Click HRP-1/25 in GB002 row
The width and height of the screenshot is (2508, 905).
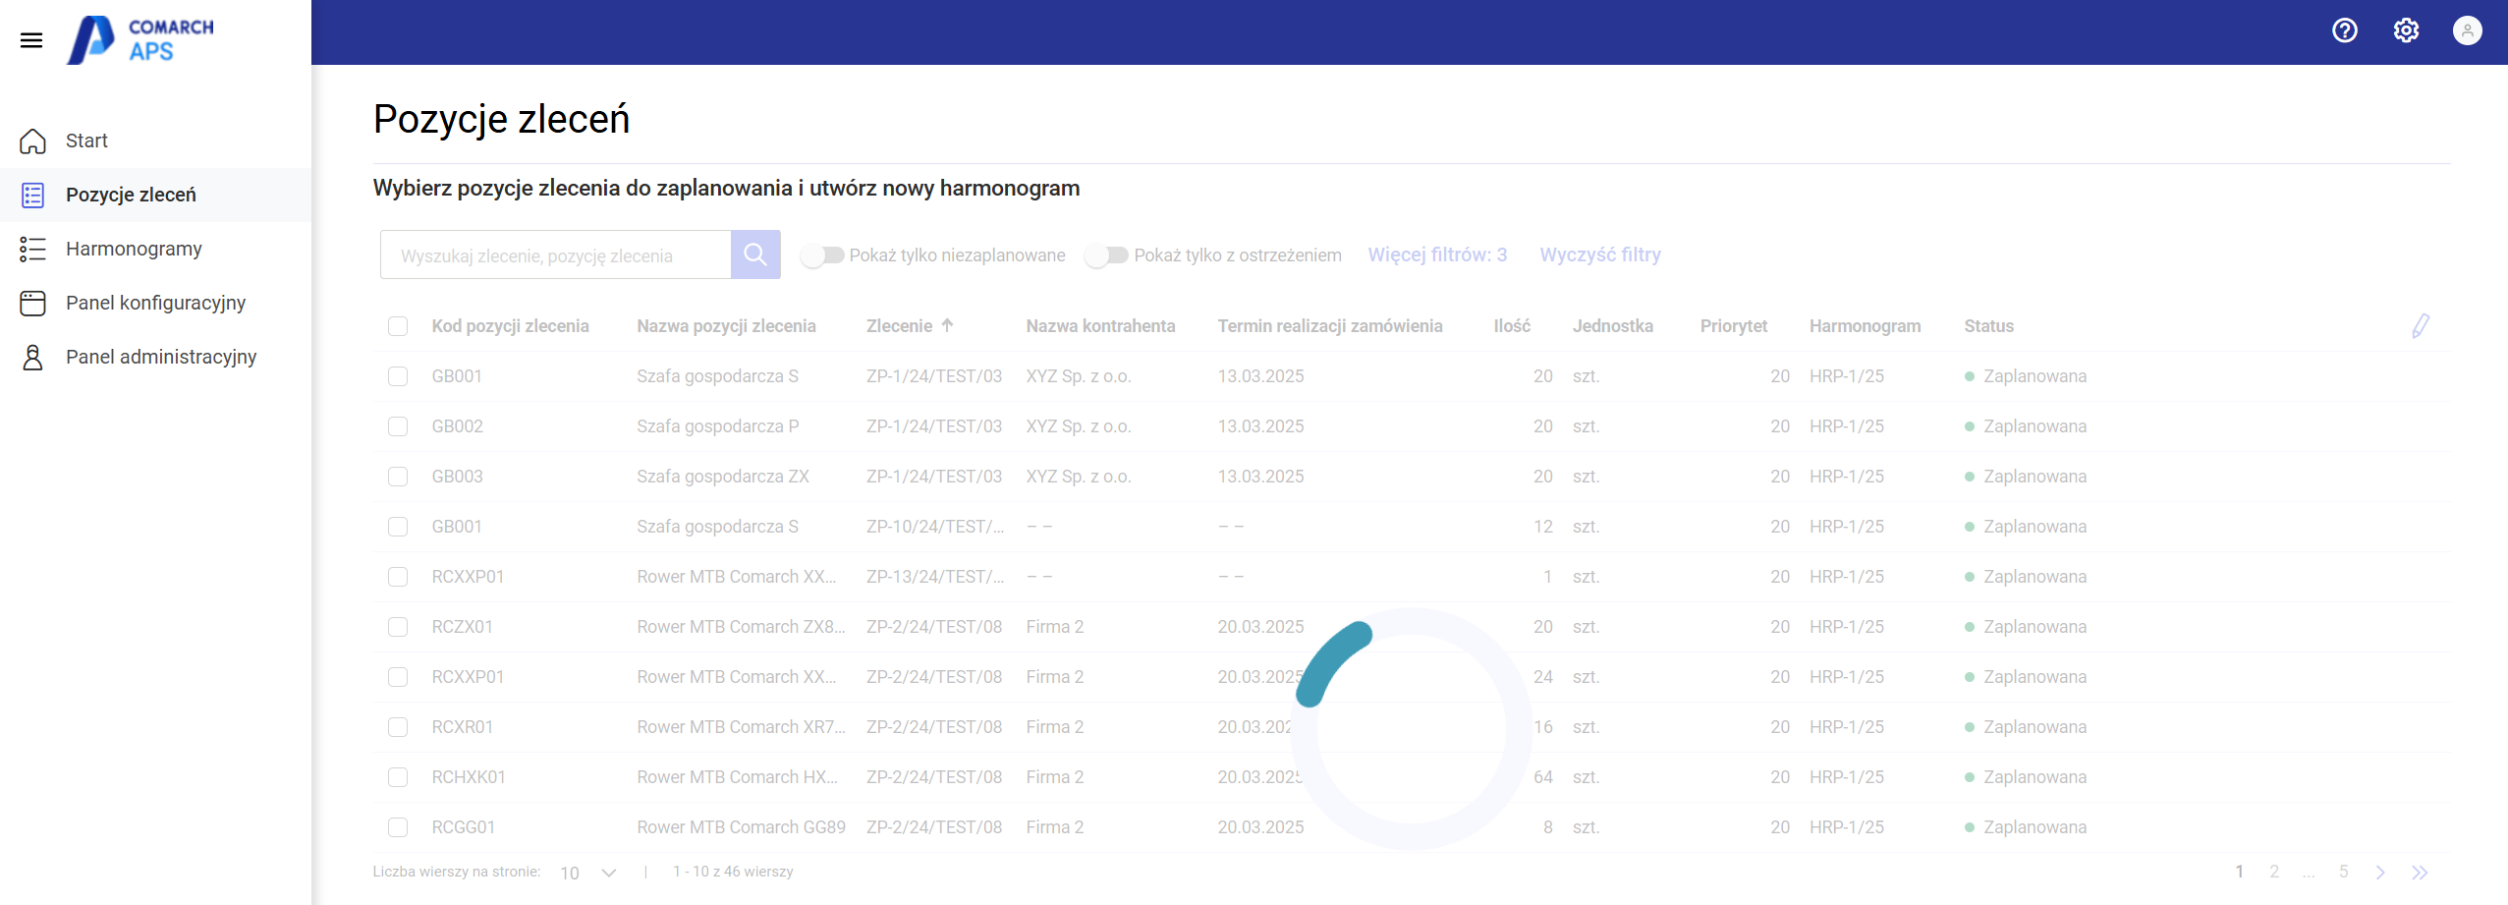1846,426
